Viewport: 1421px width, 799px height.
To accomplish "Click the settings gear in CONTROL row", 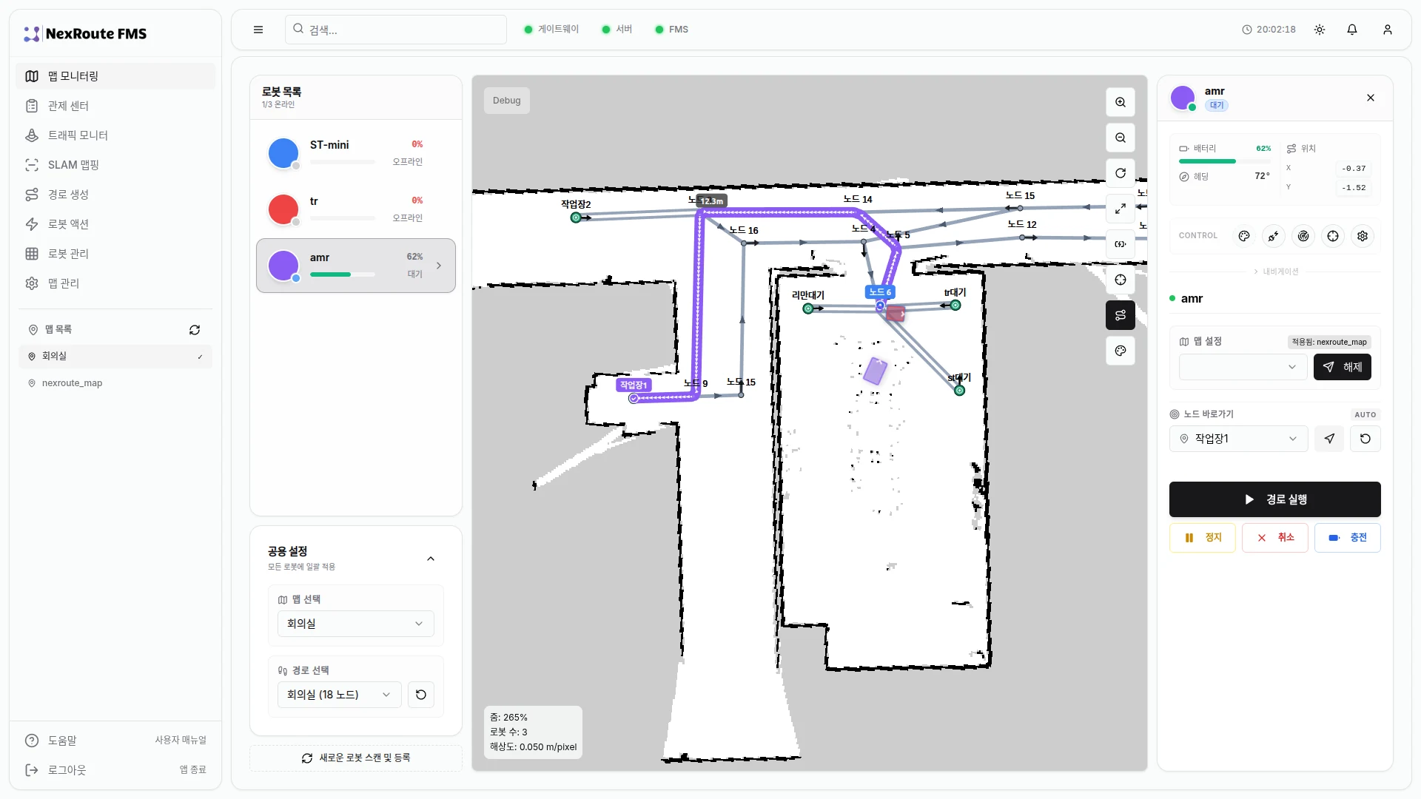I will coord(1363,236).
